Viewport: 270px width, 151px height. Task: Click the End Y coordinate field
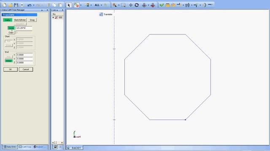tap(24, 59)
